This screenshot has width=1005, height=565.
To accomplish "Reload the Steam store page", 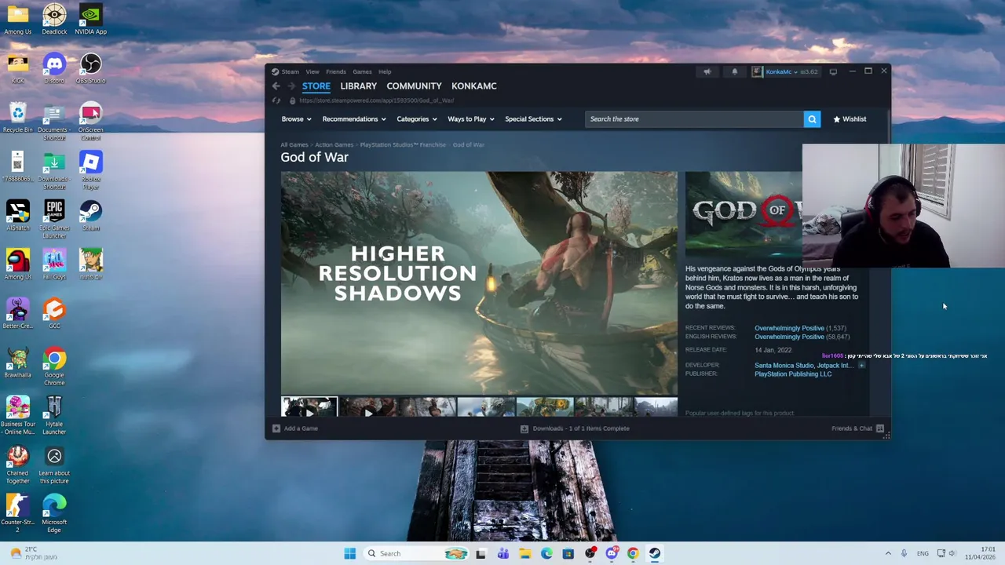I will coord(276,100).
